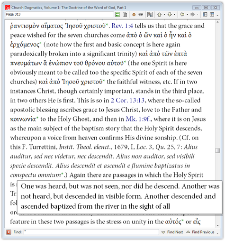Click Find Previous button
Screen dimensions: 225x241
[200, 232]
